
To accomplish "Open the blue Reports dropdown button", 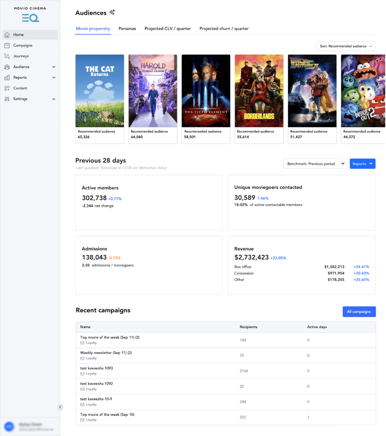I will [x=362, y=164].
